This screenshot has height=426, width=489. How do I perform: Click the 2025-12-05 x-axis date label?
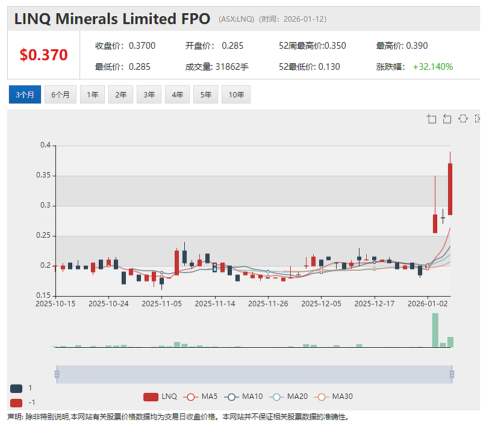(x=321, y=303)
